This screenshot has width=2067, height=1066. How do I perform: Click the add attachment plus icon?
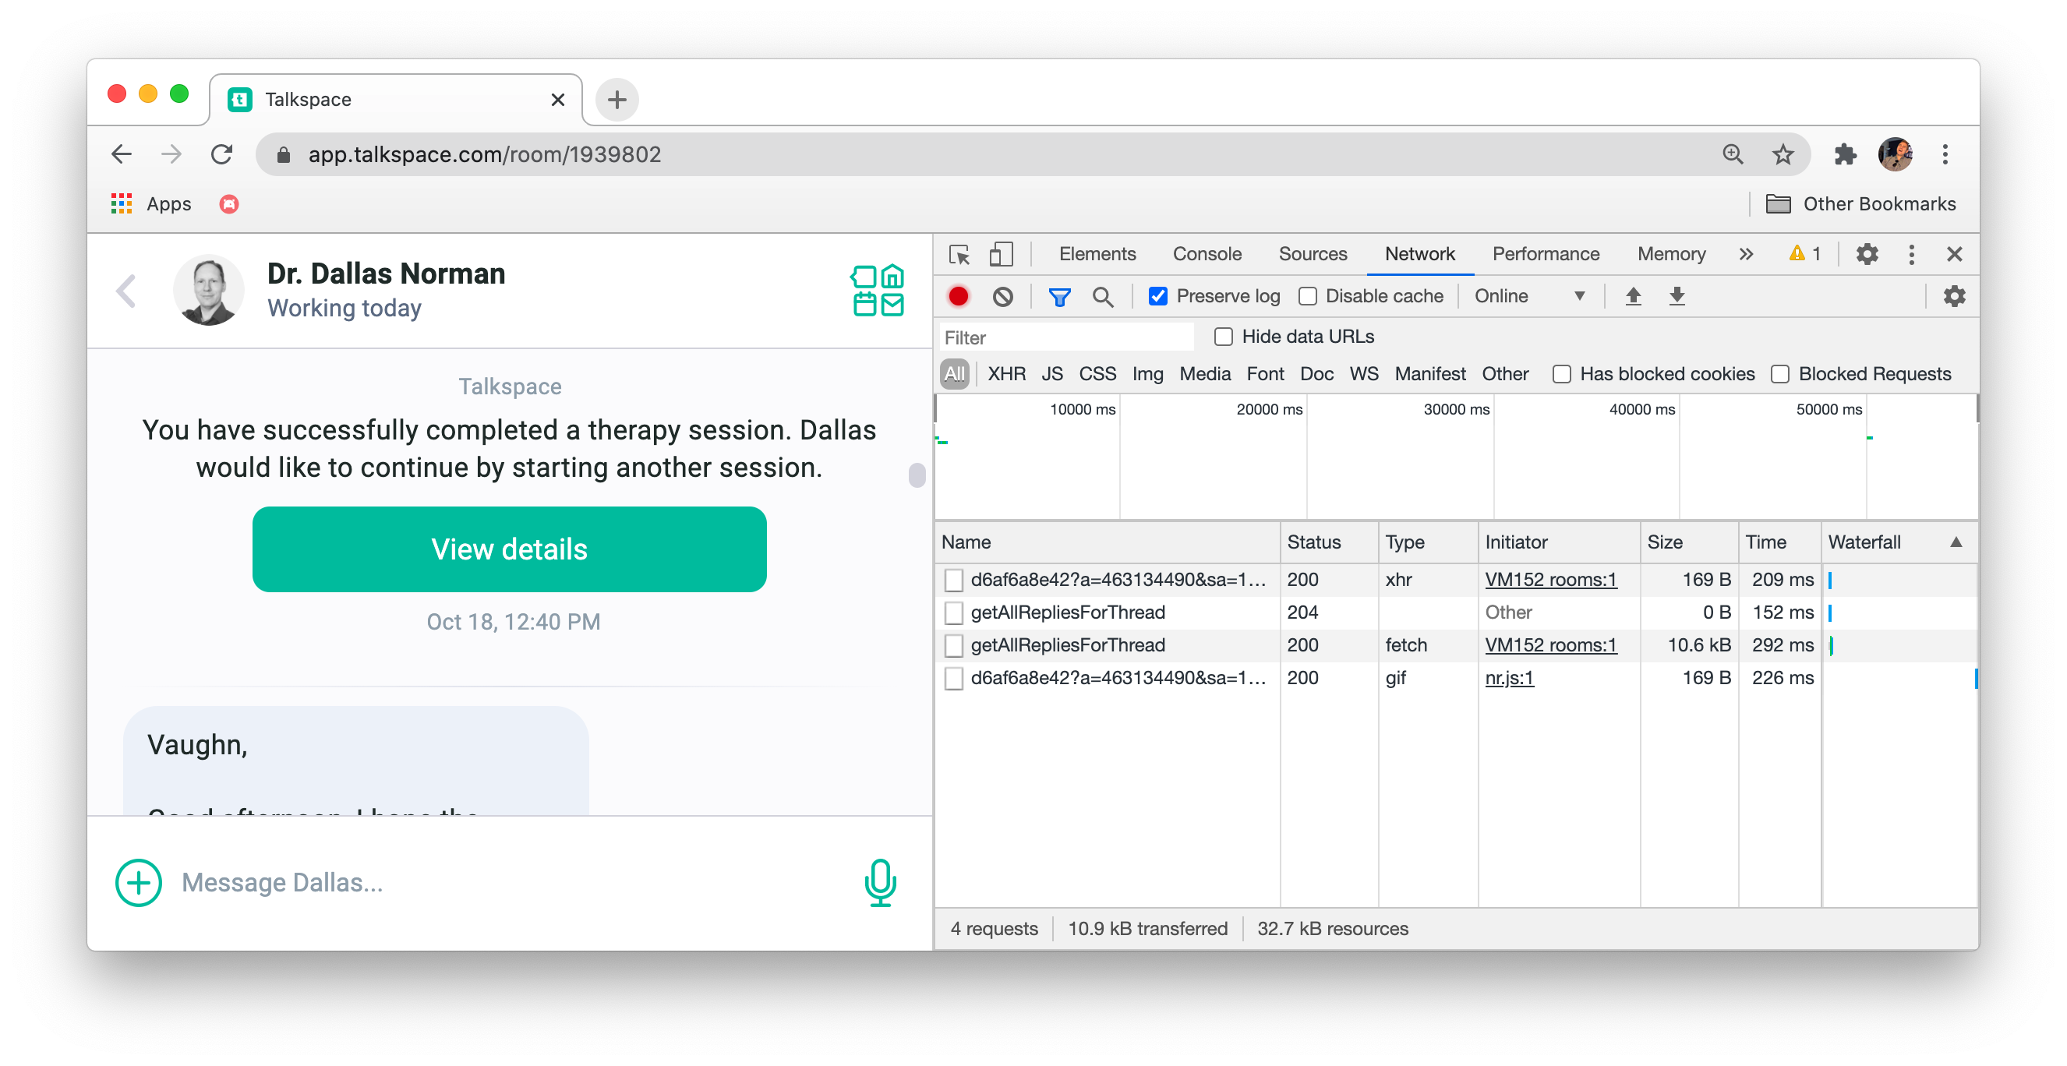[138, 882]
